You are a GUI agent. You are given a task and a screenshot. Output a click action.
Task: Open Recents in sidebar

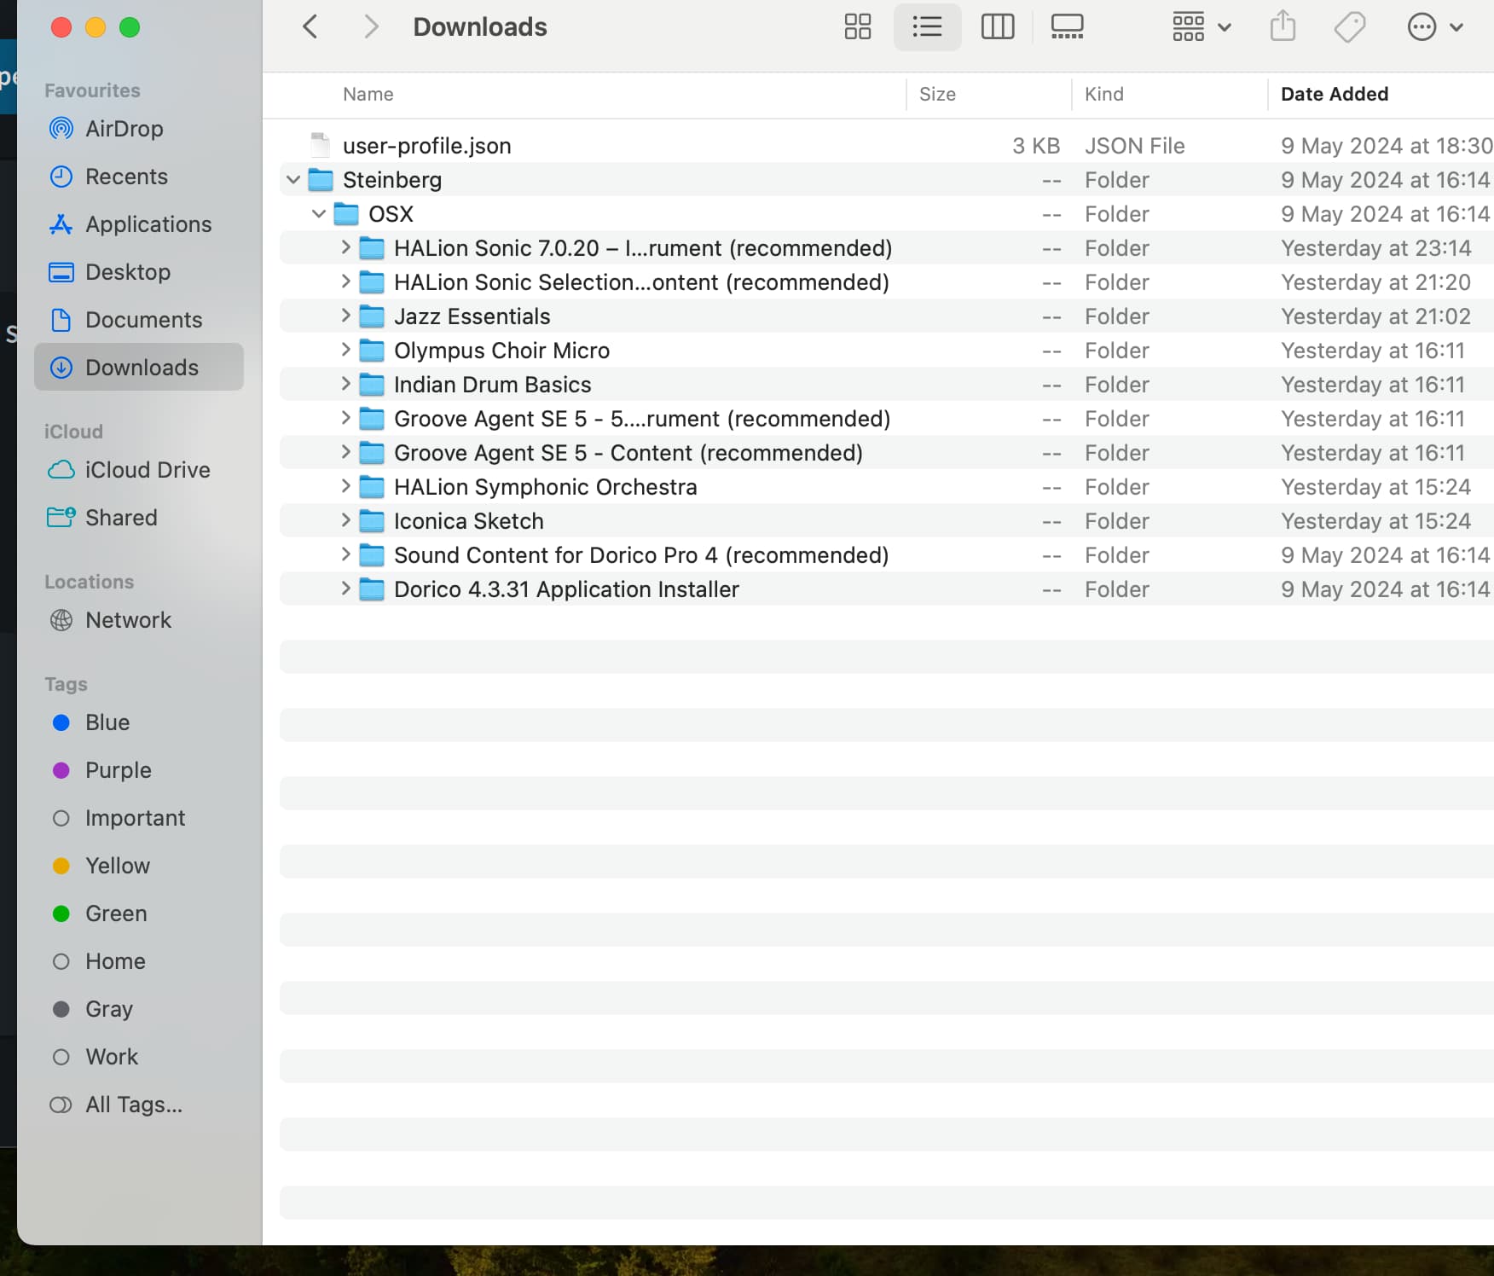click(x=139, y=177)
